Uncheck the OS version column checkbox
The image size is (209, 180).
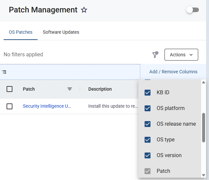point(148,155)
